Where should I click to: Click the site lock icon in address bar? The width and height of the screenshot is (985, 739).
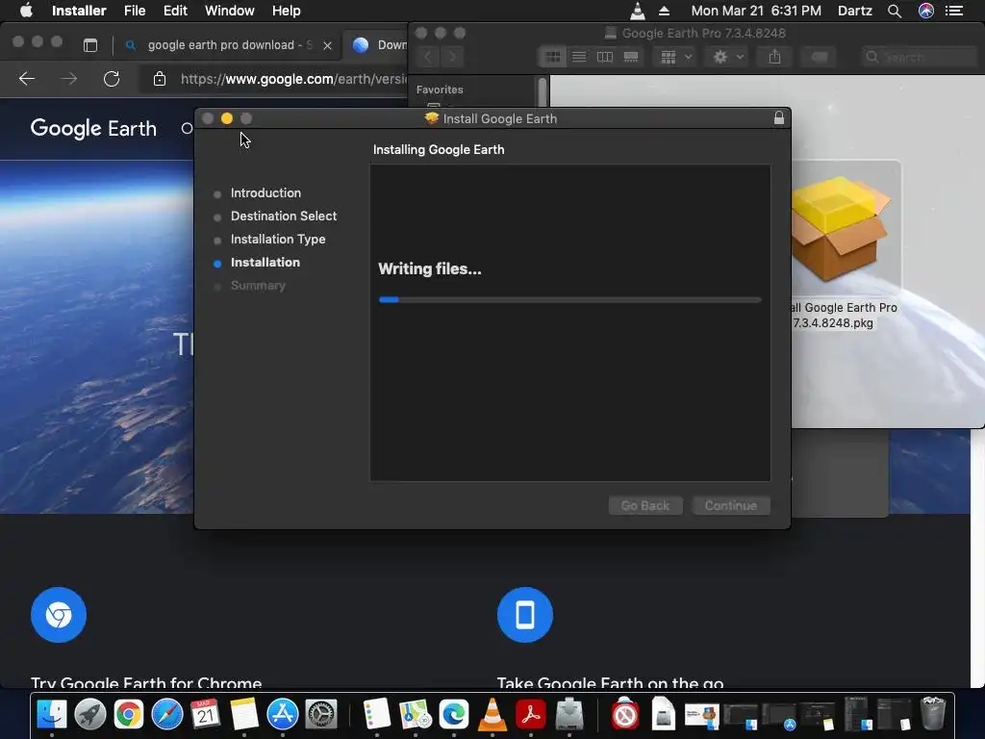[160, 79]
